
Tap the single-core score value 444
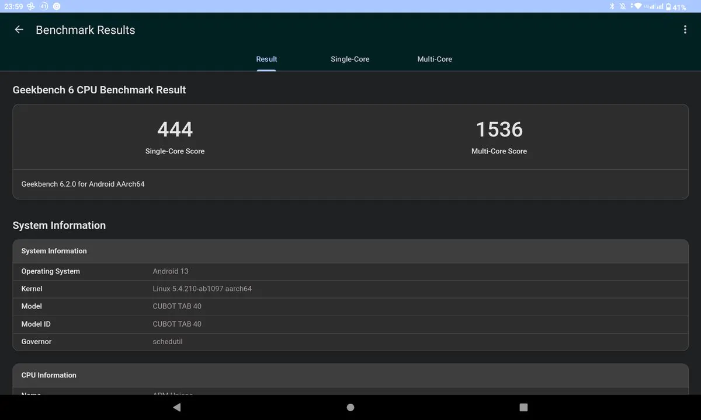(x=175, y=129)
